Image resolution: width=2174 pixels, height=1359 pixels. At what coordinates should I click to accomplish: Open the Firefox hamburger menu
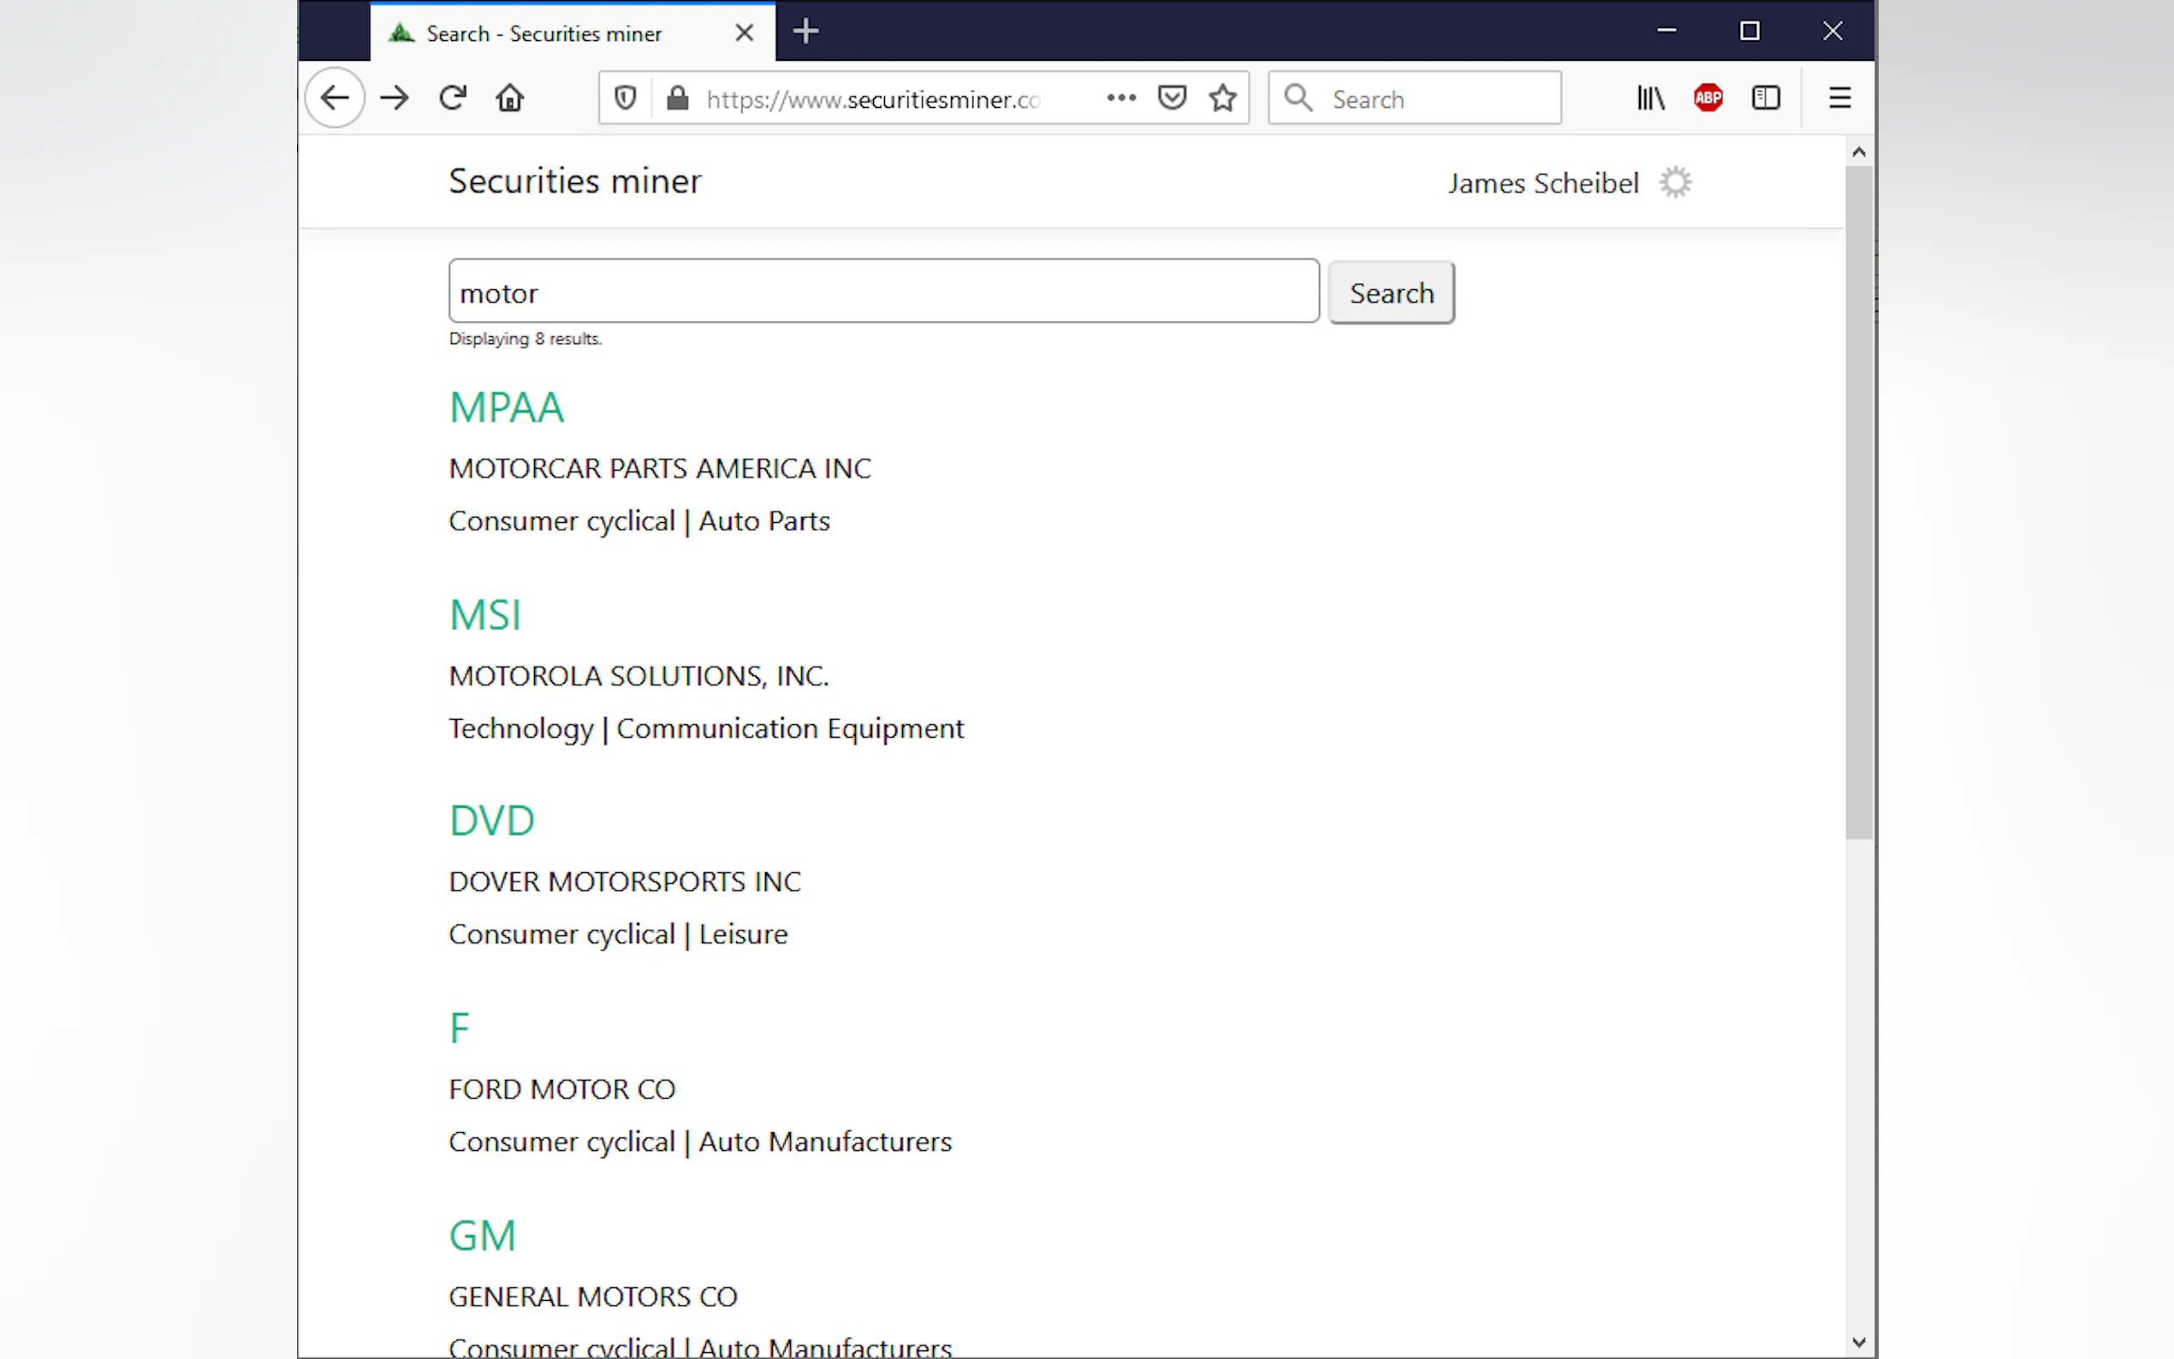pos(1838,98)
